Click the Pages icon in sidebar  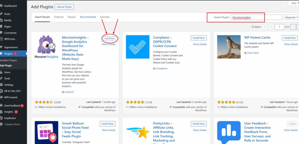click(1, 26)
